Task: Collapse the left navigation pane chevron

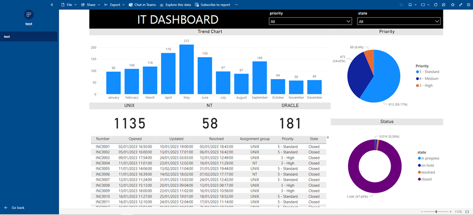Action: [x=52, y=4]
